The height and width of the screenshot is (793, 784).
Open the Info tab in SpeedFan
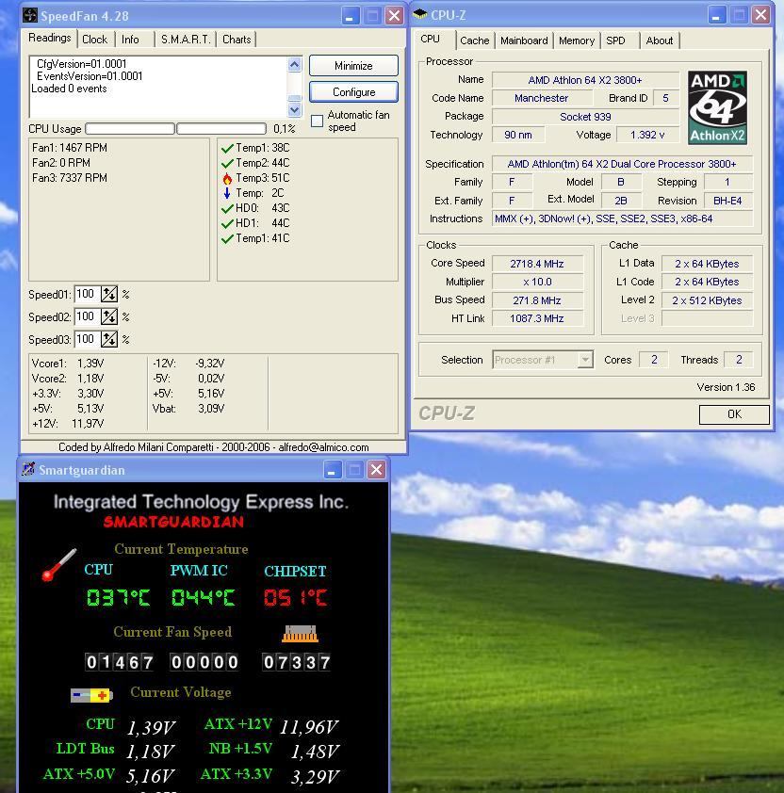point(130,40)
